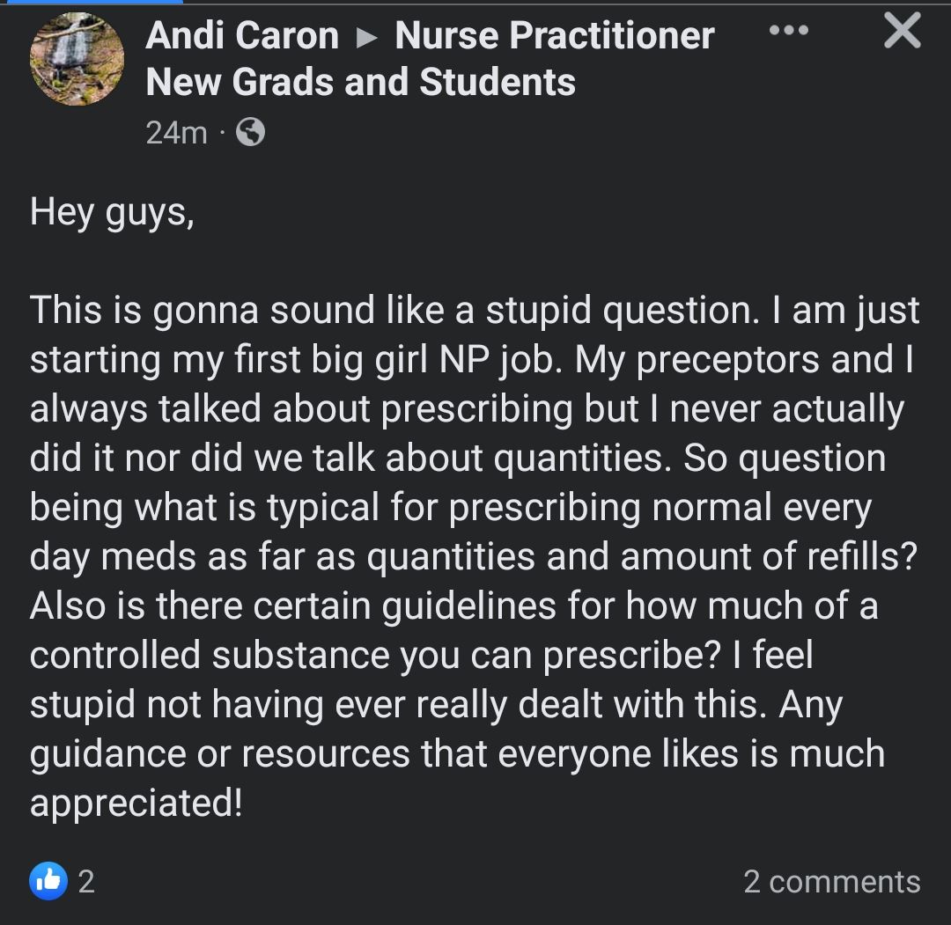Click the gray unfilled top progress bar
The width and height of the screenshot is (951, 925).
pos(566,2)
